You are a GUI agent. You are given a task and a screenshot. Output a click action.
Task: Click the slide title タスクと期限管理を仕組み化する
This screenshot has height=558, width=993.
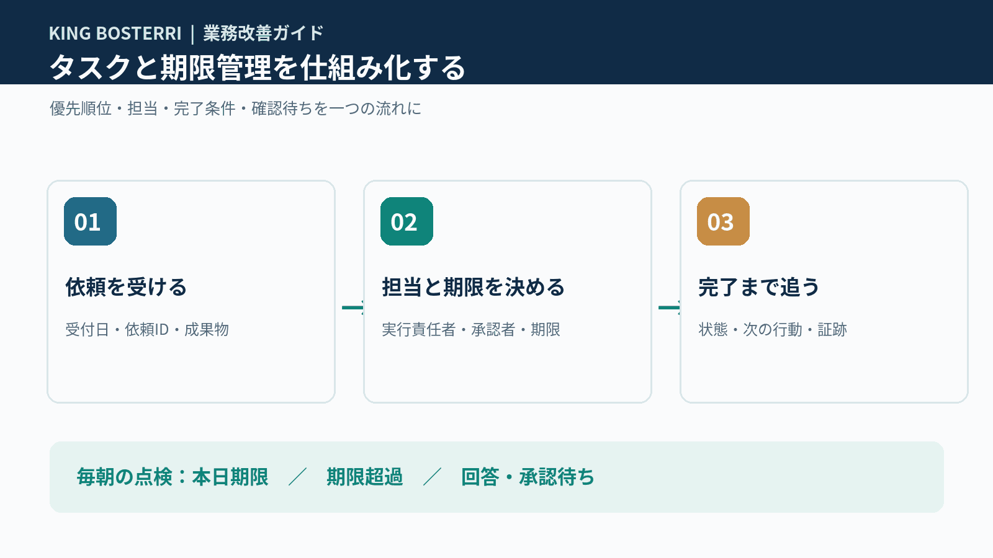pos(258,67)
